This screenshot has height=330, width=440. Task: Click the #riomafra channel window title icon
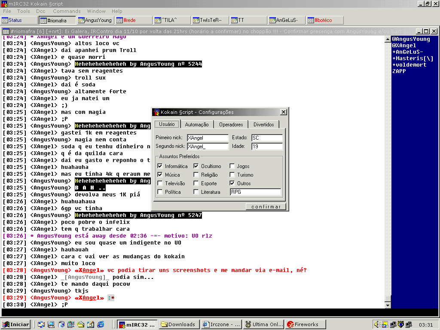pos(6,31)
